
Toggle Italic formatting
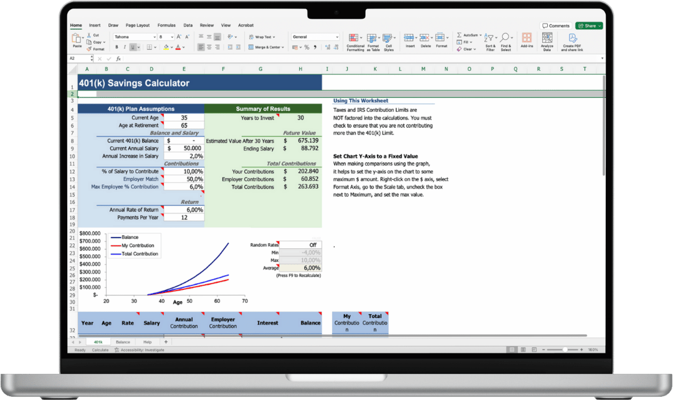(125, 47)
